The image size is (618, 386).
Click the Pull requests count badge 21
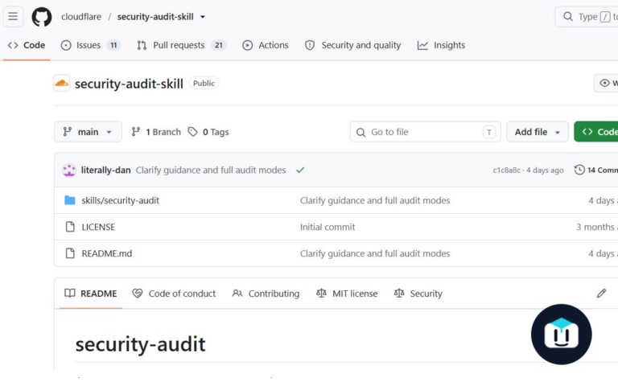coord(219,45)
